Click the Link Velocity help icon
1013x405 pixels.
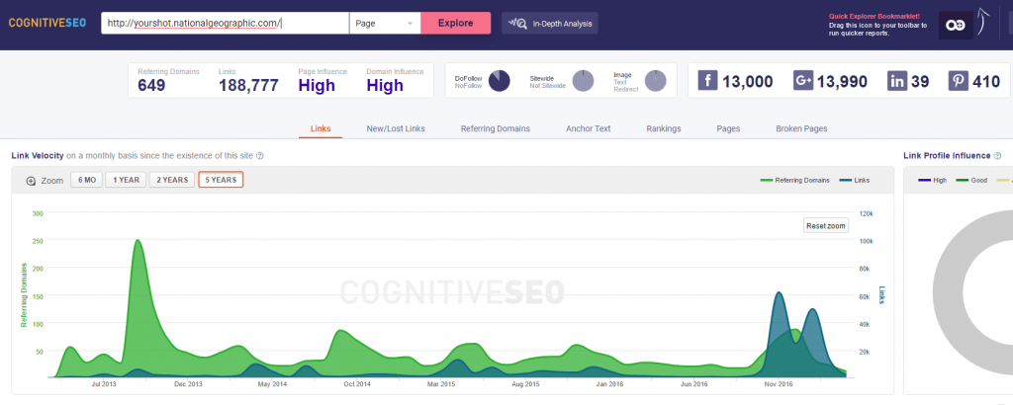pos(259,156)
